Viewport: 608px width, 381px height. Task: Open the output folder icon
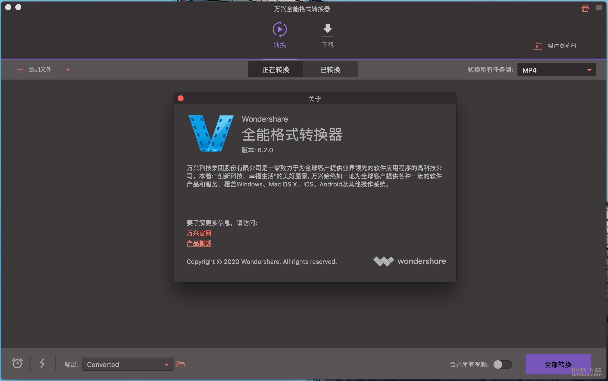pyautogui.click(x=181, y=364)
